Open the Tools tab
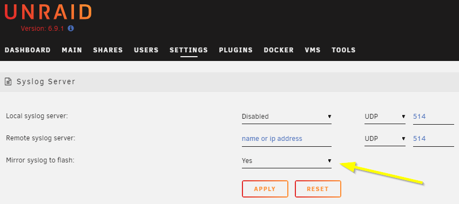The height and width of the screenshot is (204, 459). pos(343,50)
